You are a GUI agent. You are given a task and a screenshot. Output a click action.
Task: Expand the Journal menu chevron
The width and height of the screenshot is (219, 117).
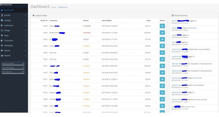25,15
